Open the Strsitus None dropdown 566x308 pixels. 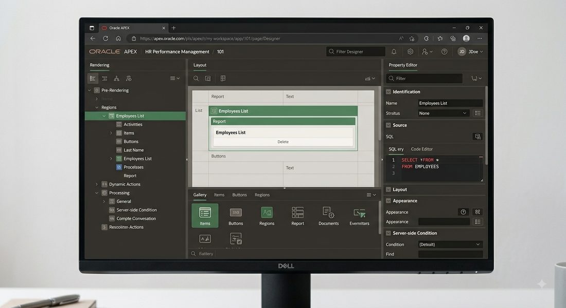(x=443, y=113)
